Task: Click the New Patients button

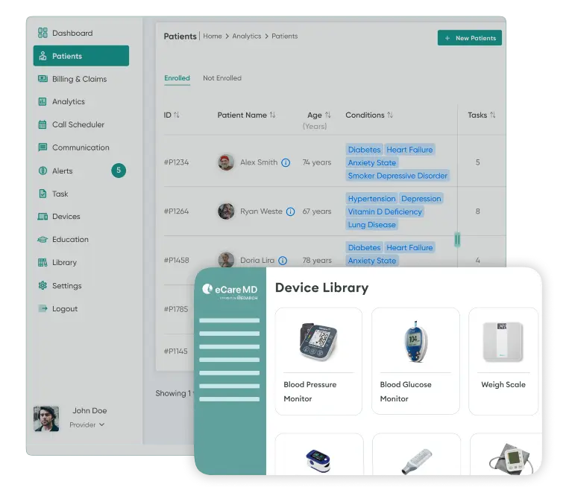Action: (470, 38)
